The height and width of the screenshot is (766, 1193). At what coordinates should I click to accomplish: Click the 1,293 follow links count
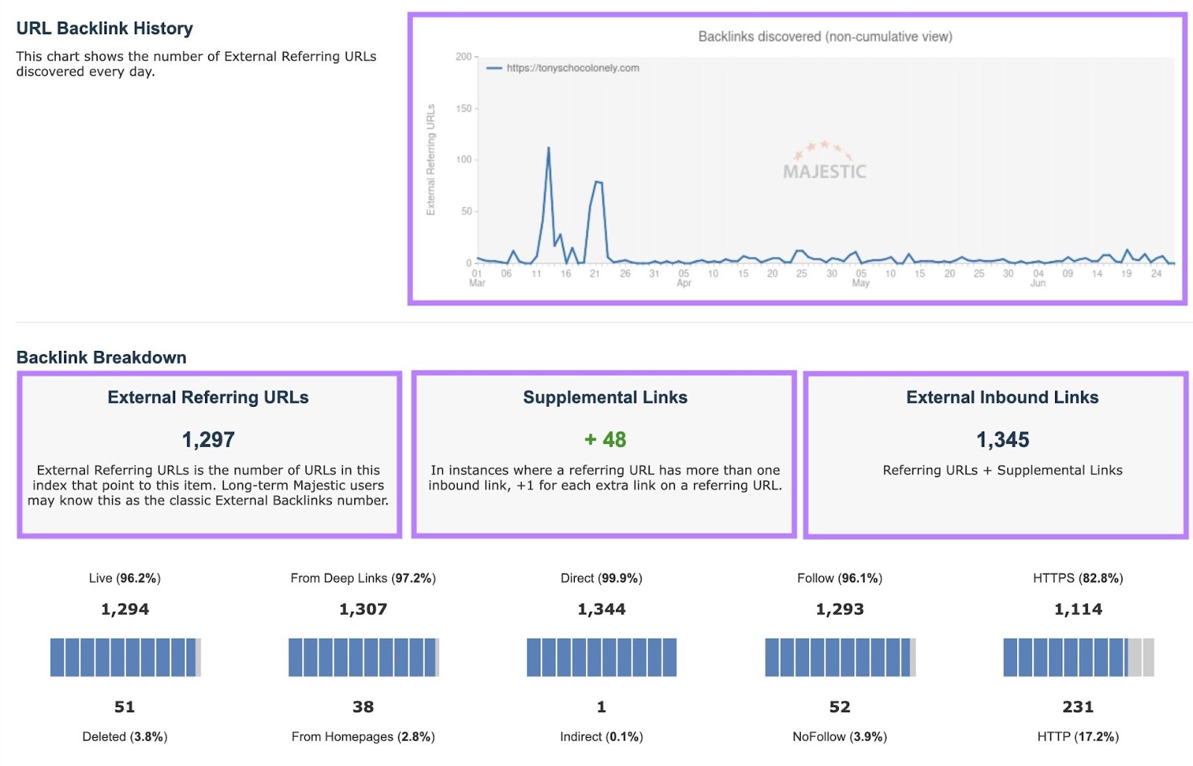840,610
